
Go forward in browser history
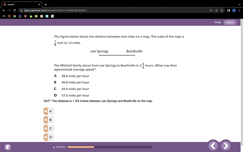(x=9, y=10)
